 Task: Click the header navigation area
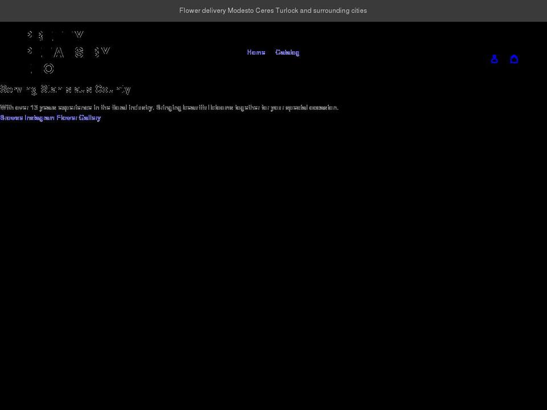coord(272,52)
